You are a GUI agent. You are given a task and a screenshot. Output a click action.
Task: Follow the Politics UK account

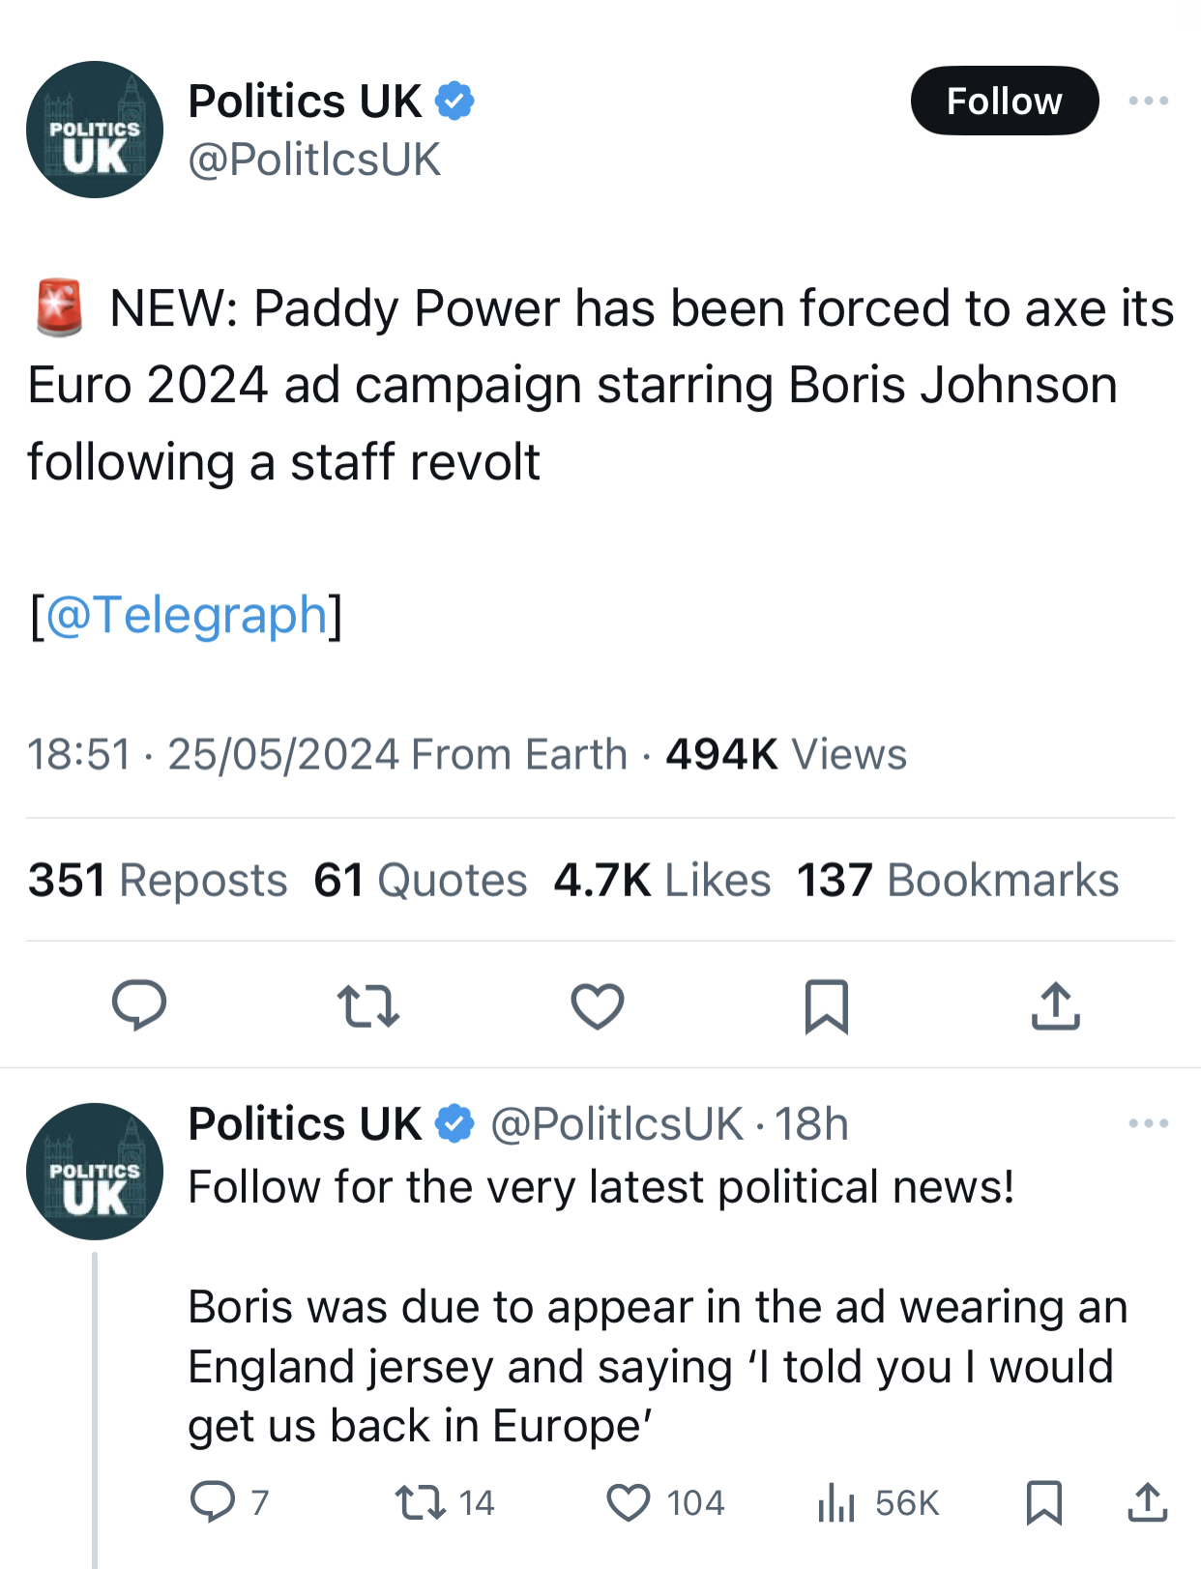click(x=1004, y=101)
